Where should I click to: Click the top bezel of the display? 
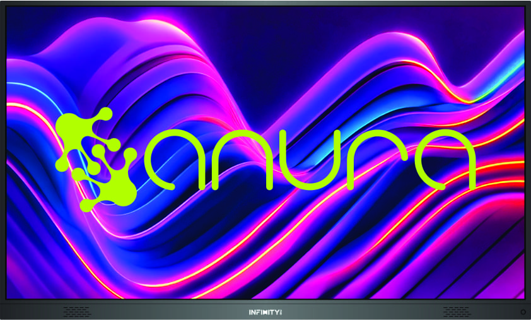pyautogui.click(x=265, y=3)
